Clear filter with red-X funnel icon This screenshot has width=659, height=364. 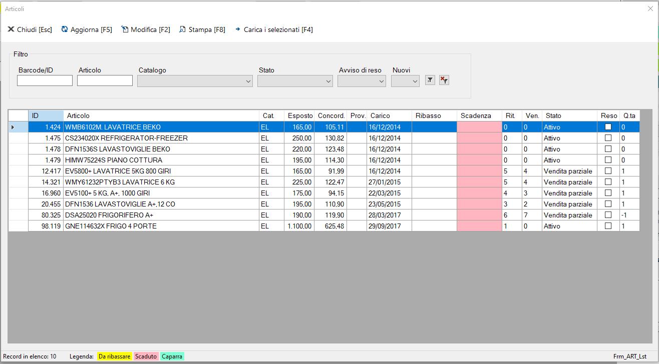tap(444, 80)
